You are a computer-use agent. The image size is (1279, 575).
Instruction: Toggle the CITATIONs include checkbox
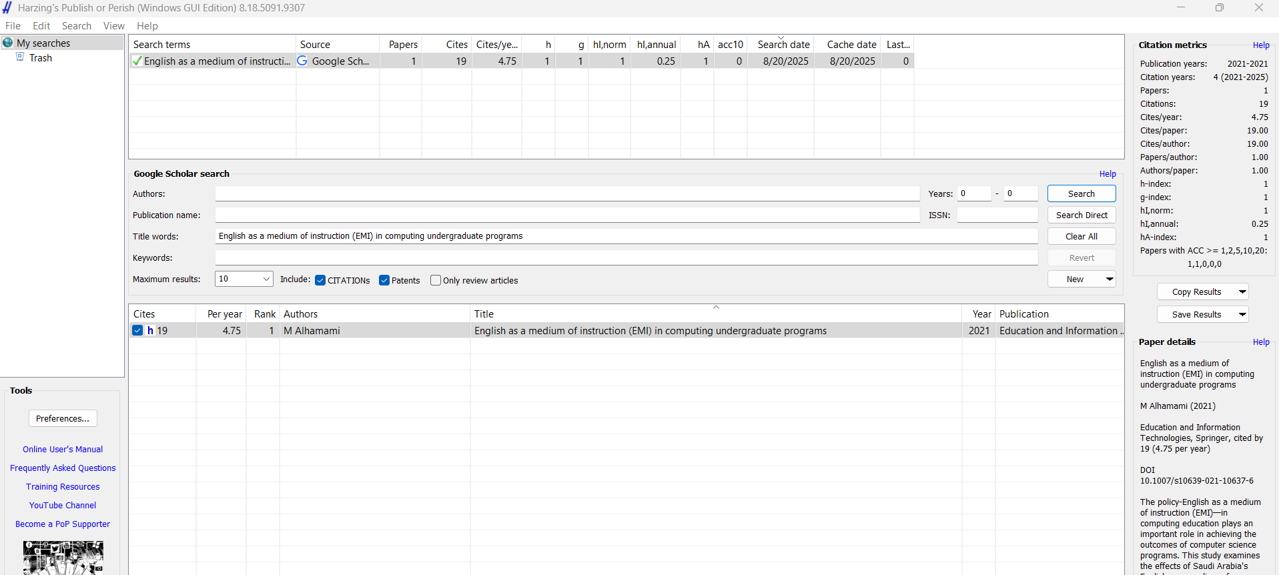(x=320, y=280)
